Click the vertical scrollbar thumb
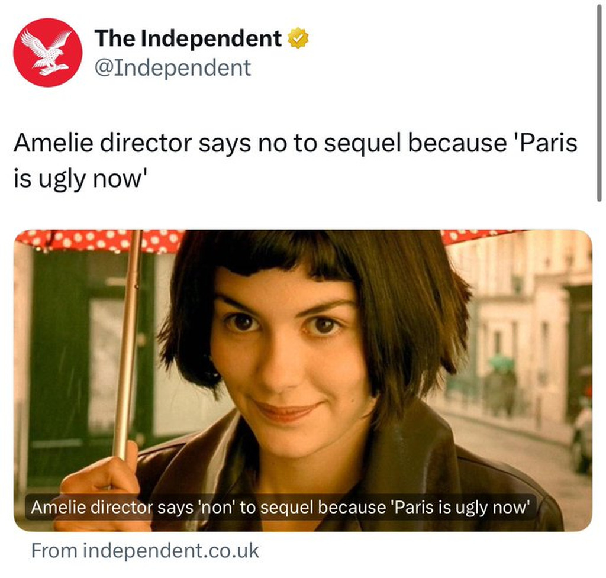The height and width of the screenshot is (578, 606). click(599, 101)
